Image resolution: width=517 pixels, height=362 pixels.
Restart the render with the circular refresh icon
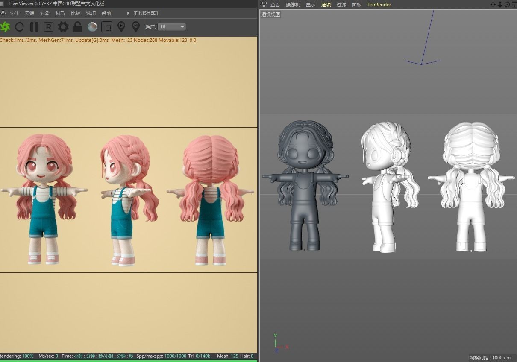(20, 27)
